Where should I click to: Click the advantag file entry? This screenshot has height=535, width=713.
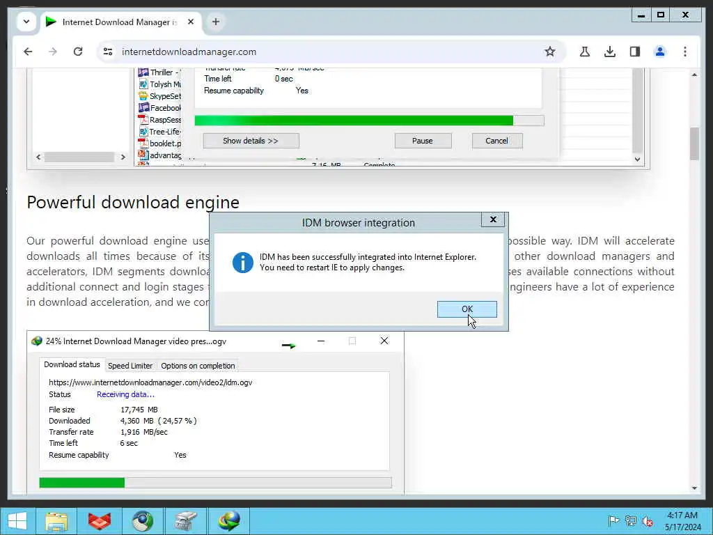point(159,155)
